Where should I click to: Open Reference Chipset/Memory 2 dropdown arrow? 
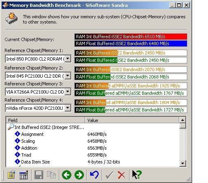68,76
